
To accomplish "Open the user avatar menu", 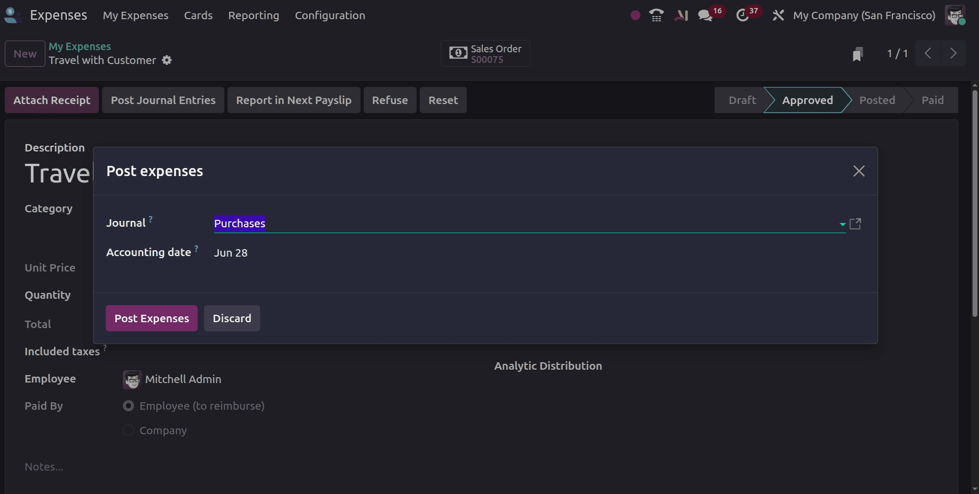I will tap(955, 15).
